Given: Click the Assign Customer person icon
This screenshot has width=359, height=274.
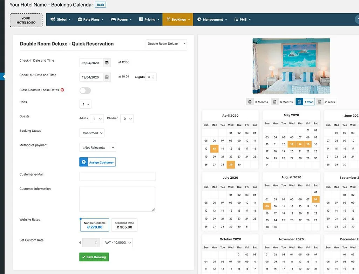Looking at the screenshot, I should pos(83,162).
